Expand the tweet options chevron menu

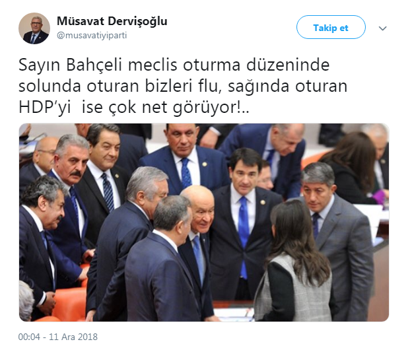click(x=382, y=28)
